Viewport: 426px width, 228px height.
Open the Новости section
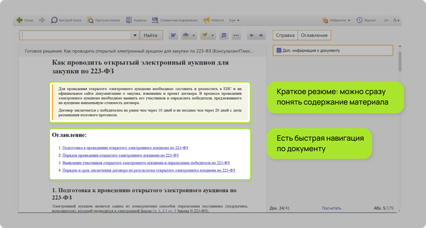[213, 20]
